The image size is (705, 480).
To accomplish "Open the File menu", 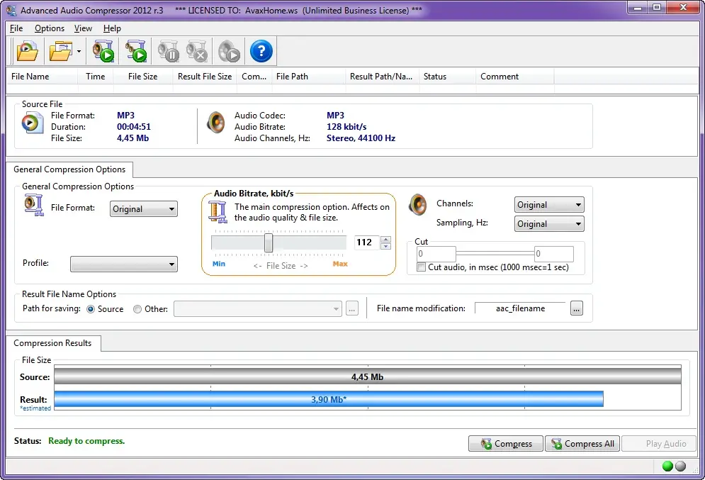I will (x=16, y=28).
